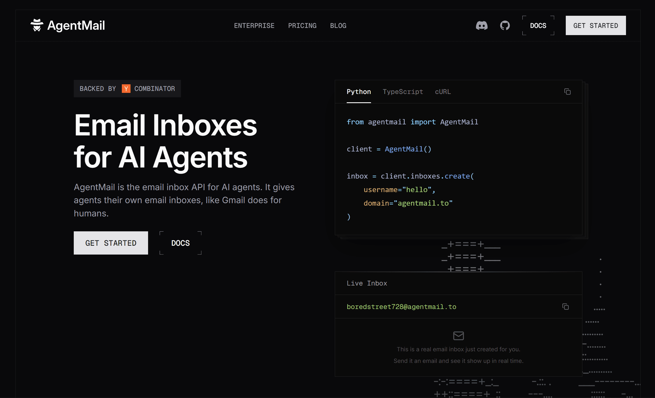Click the spy hat logo next to AgentMail

tap(37, 25)
